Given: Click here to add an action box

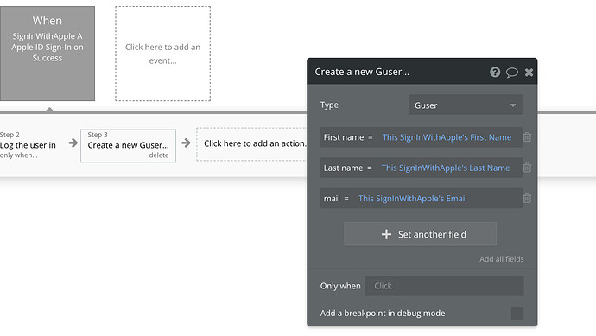Looking at the screenshot, I should [x=252, y=143].
